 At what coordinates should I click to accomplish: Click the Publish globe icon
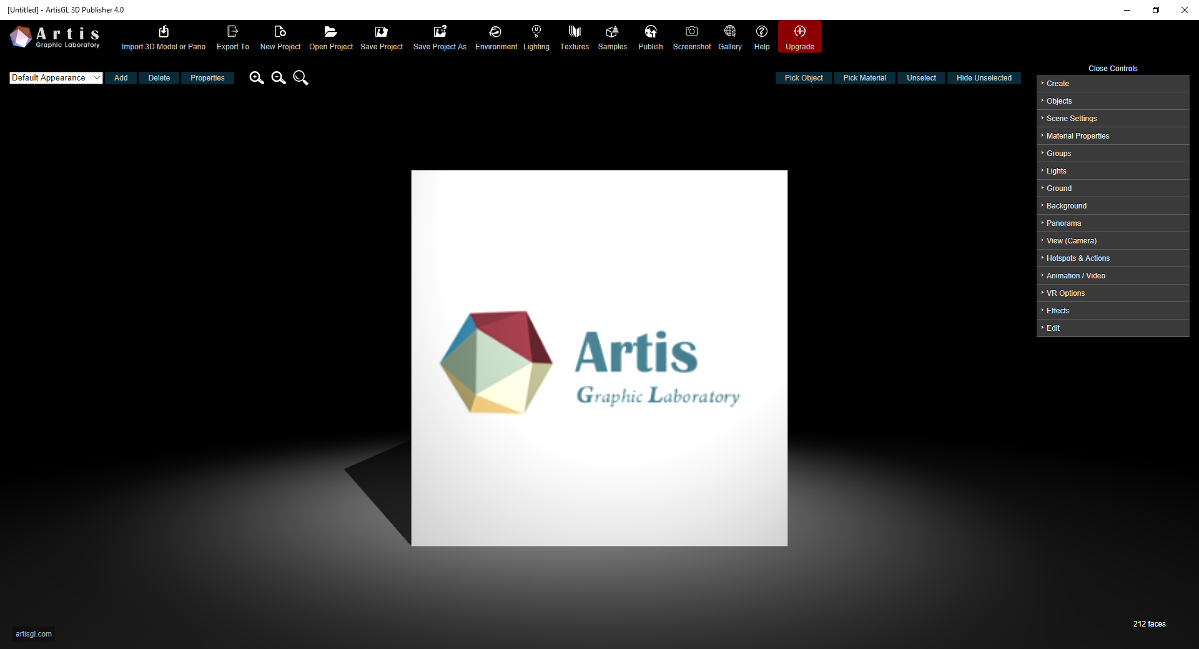pos(651,31)
